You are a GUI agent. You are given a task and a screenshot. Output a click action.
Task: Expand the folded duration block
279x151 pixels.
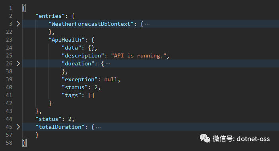tap(18, 63)
